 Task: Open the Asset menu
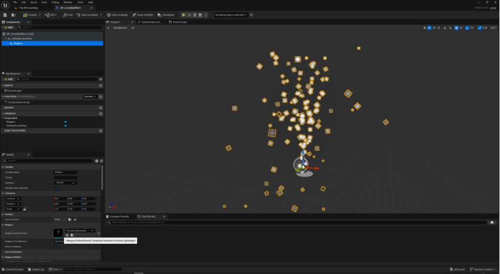[34, 2]
